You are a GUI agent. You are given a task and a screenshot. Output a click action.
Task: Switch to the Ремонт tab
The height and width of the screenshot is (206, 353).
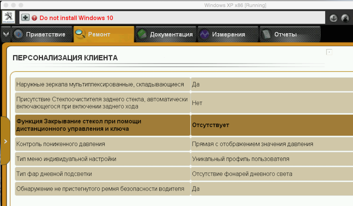pos(104,34)
